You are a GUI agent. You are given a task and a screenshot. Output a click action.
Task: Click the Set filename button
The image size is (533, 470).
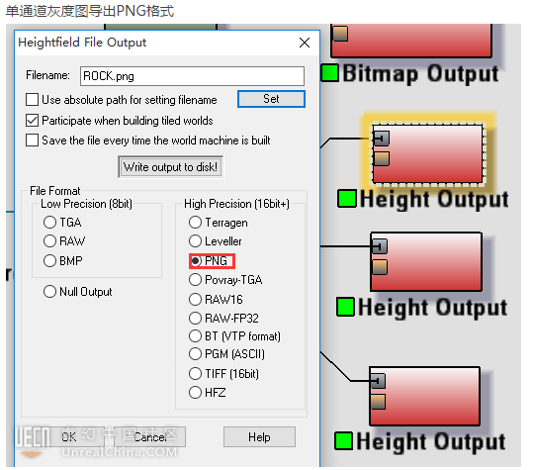(x=271, y=99)
